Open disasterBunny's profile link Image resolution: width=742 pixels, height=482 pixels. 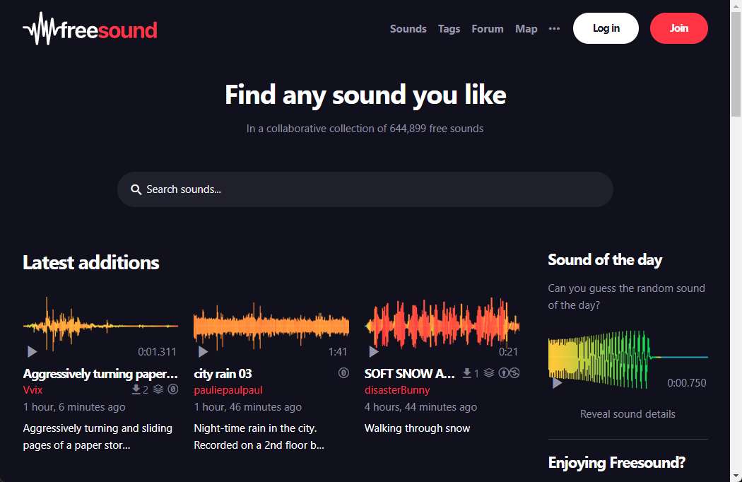(396, 389)
